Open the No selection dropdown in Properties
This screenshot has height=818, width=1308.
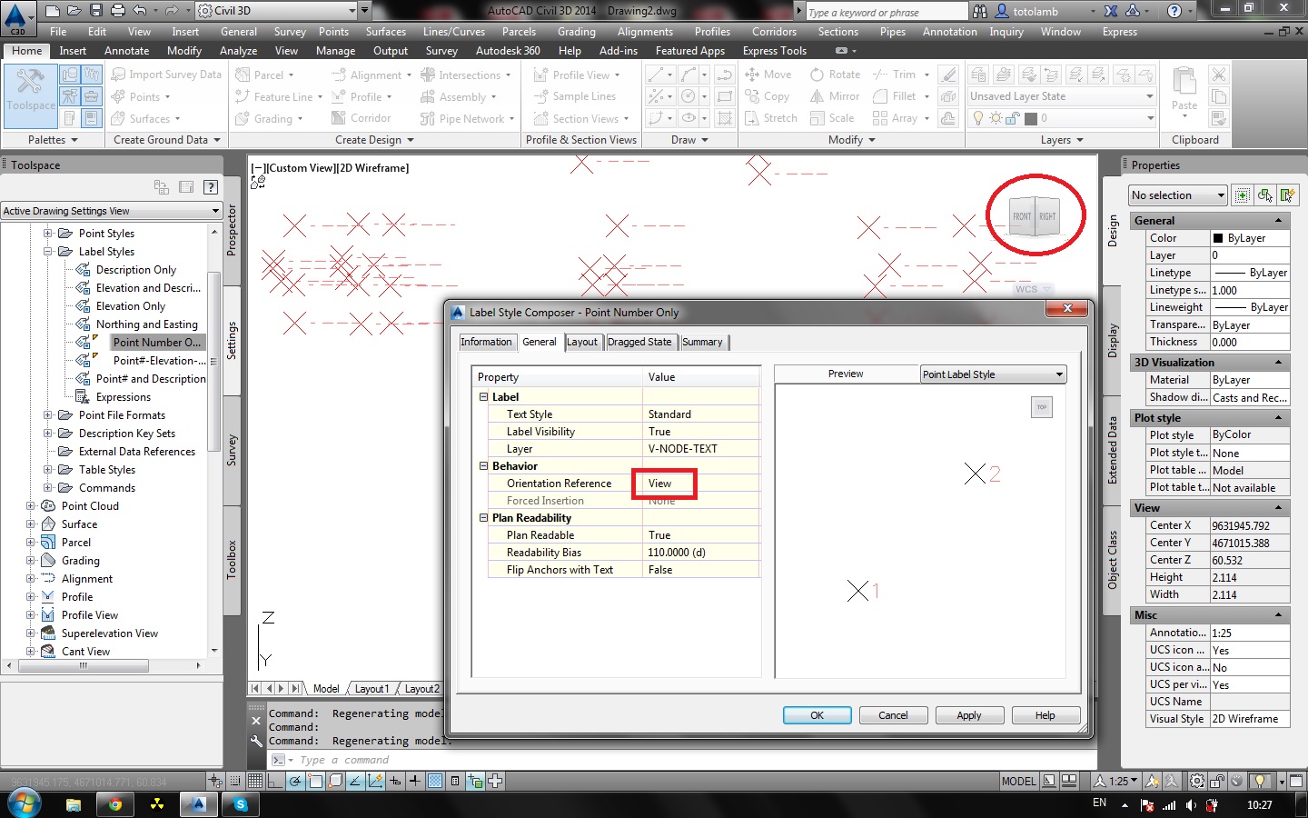coord(1177,195)
